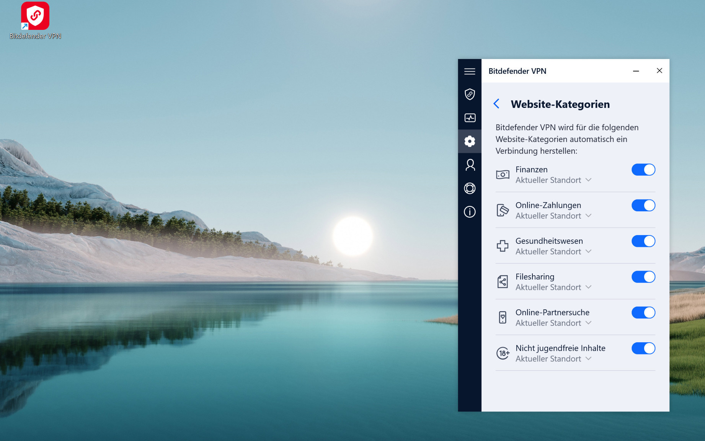The width and height of the screenshot is (705, 441).
Task: Open Gesundheitswesen Aktueller Standort dropdown
Action: pyautogui.click(x=553, y=252)
